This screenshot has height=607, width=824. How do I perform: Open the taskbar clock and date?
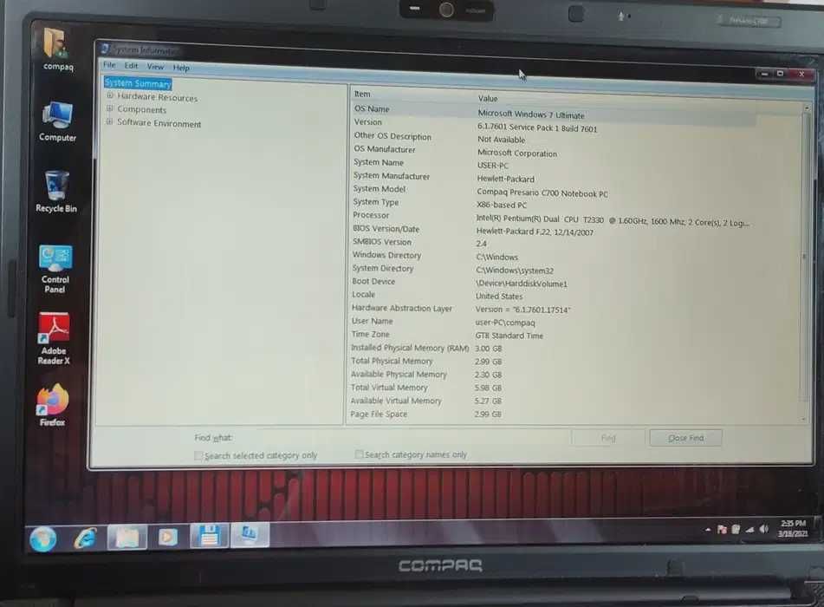793,528
